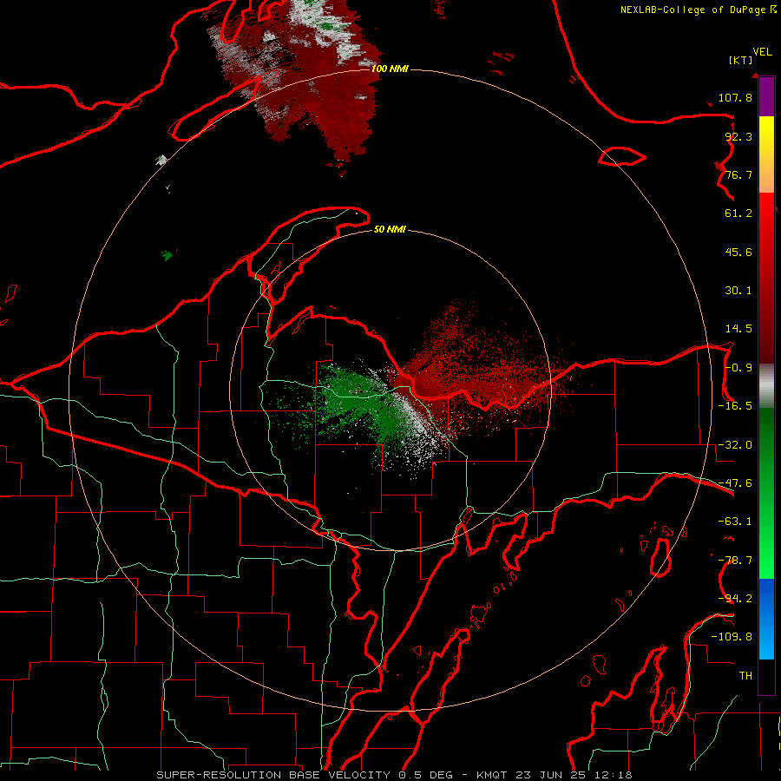Click the purple segment of velocity color bar
This screenshot has height=781, width=781.
(x=766, y=97)
